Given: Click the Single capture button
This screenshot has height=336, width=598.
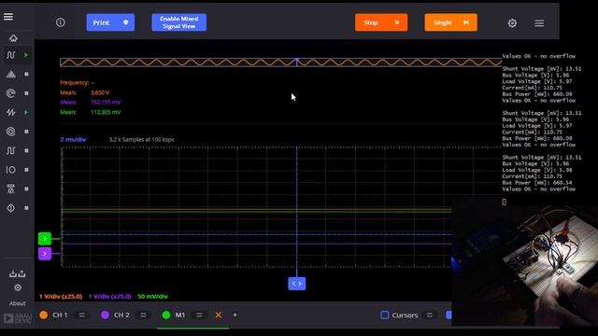Looking at the screenshot, I should point(450,22).
